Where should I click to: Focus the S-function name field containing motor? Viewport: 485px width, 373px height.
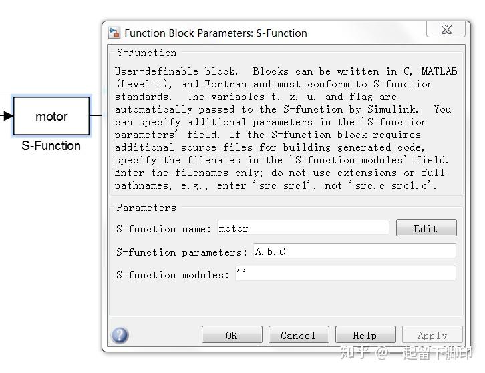click(303, 228)
